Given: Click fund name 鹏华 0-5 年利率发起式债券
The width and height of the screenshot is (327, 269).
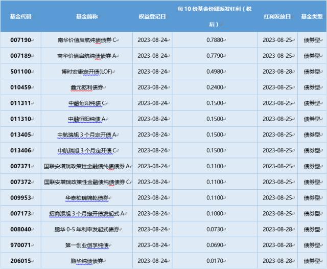Looking at the screenshot, I should tap(87, 230).
